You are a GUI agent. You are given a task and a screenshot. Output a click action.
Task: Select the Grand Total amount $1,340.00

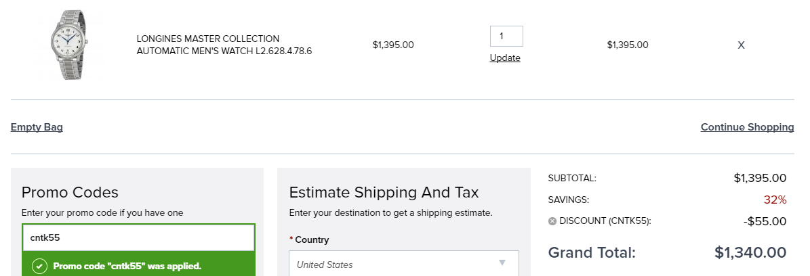point(750,253)
